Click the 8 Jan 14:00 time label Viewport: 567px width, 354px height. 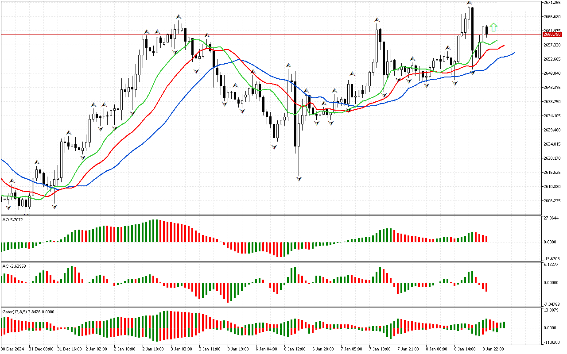click(x=466, y=349)
